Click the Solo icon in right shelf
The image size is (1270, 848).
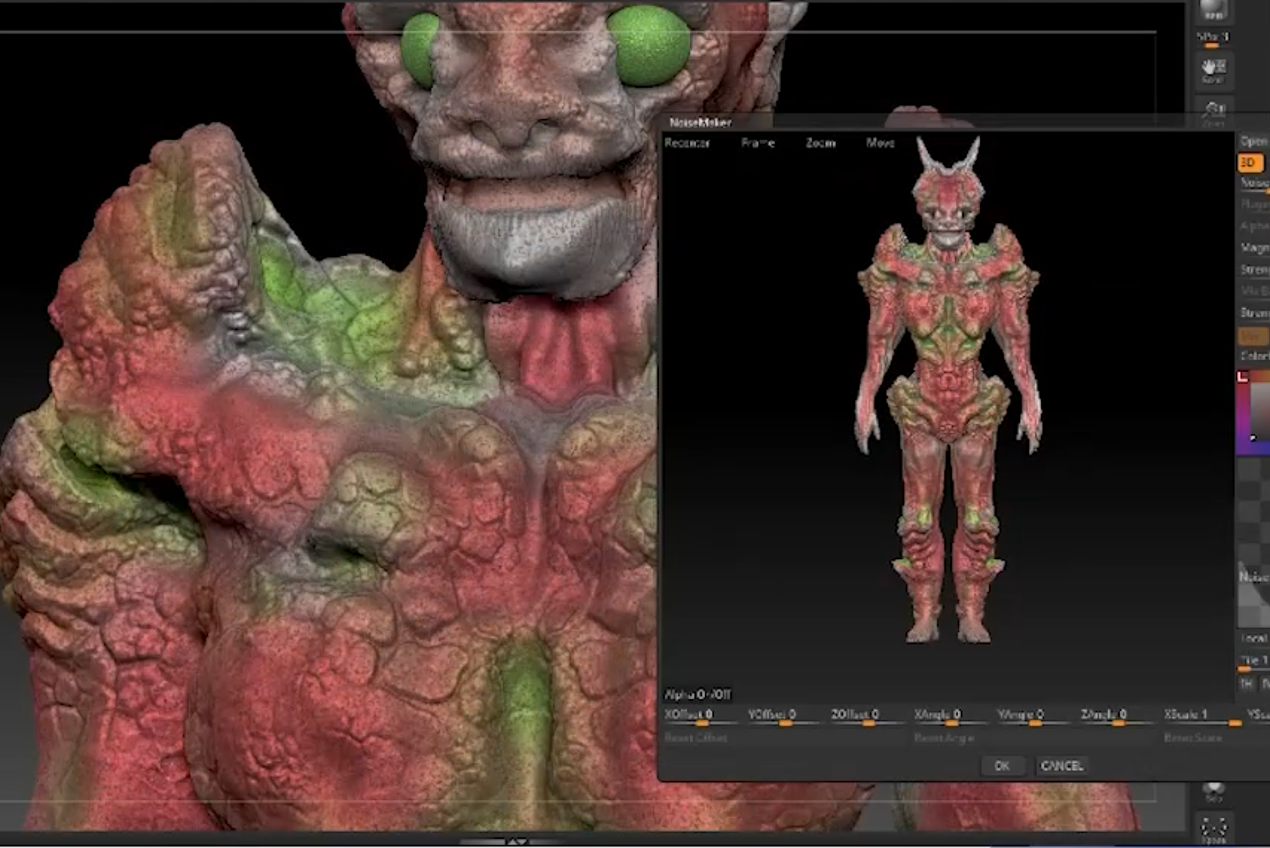1213,792
